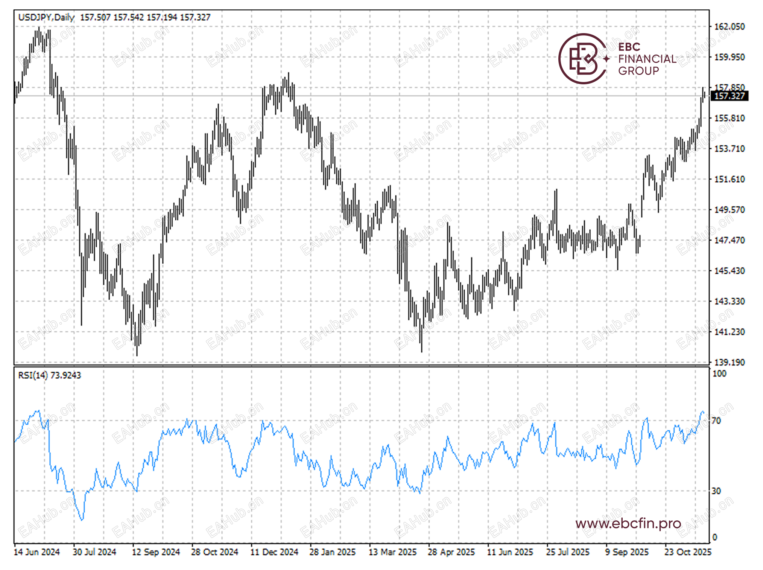Screen dimensions: 763x570
Task: Select the 11 Jun 2025 date marker
Action: 510,552
